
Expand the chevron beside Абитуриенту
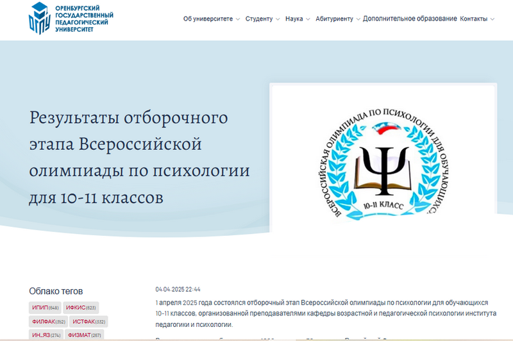click(358, 19)
